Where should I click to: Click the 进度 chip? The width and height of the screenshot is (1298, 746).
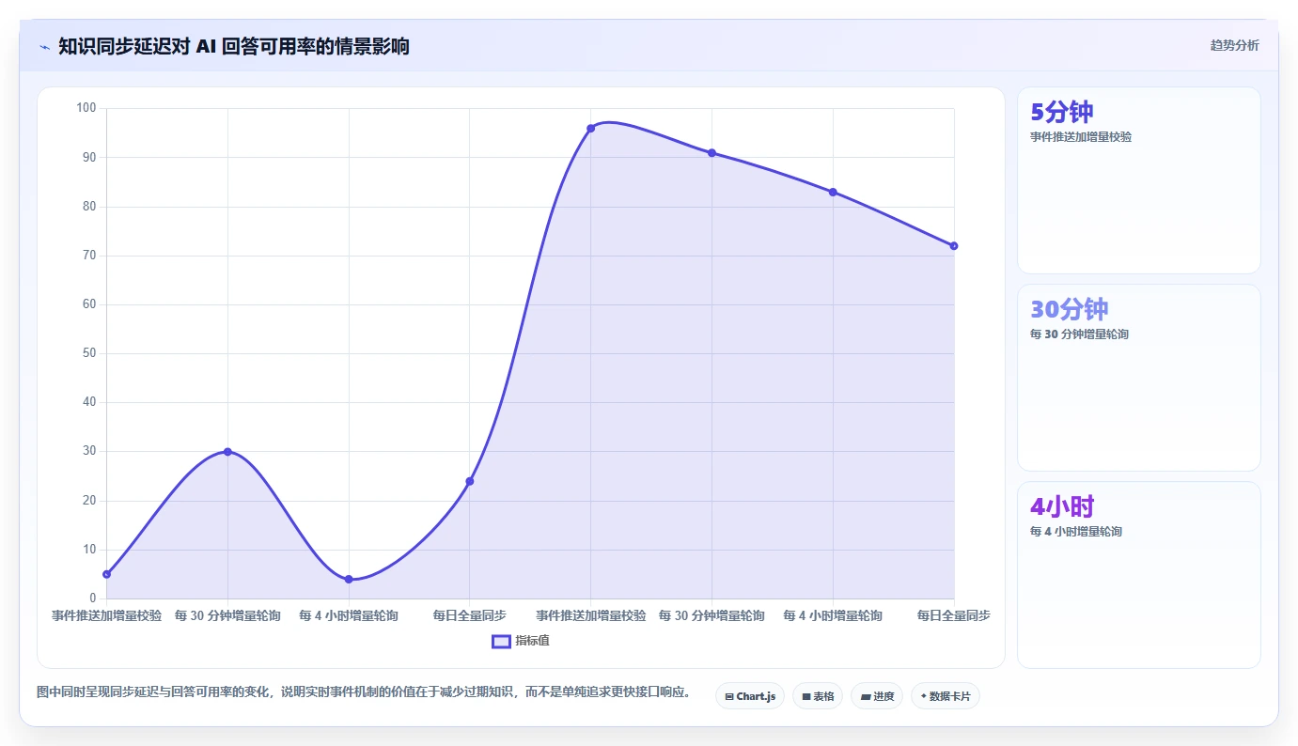click(877, 696)
